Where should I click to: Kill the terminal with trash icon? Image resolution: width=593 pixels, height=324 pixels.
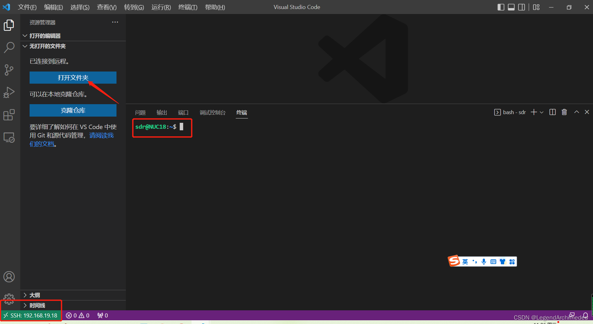pos(564,112)
